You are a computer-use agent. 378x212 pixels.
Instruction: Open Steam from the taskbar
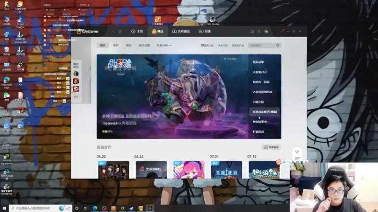tap(131, 208)
